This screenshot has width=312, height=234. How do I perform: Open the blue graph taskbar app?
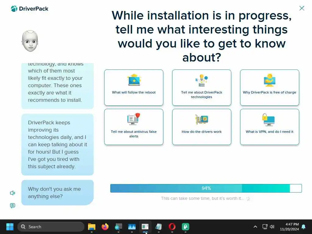[132, 227]
